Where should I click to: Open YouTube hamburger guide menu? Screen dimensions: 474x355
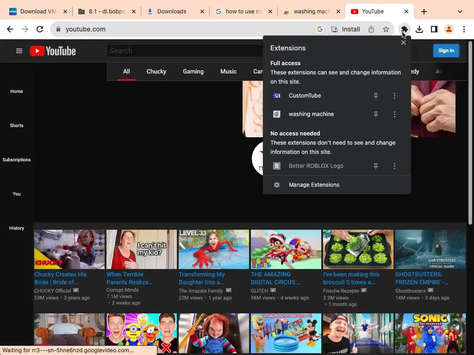tap(19, 51)
